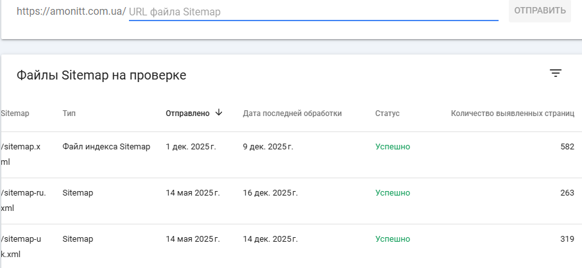Click the 1 дек. 2025 г. submitted date
Screen dimensions: 582x268
[x=191, y=147]
